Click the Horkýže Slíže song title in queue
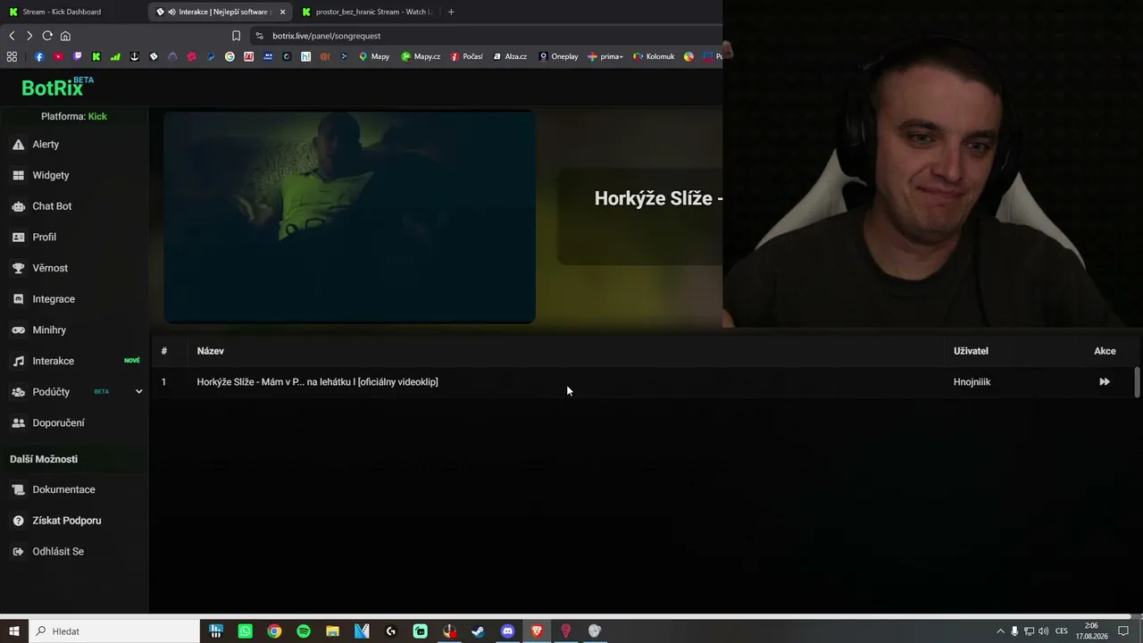This screenshot has width=1143, height=643. tap(317, 382)
